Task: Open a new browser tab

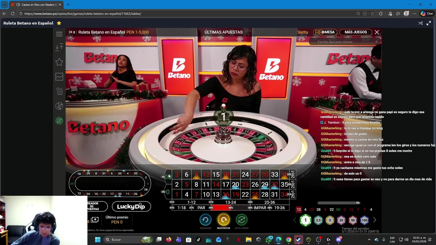Action: click(x=68, y=4)
